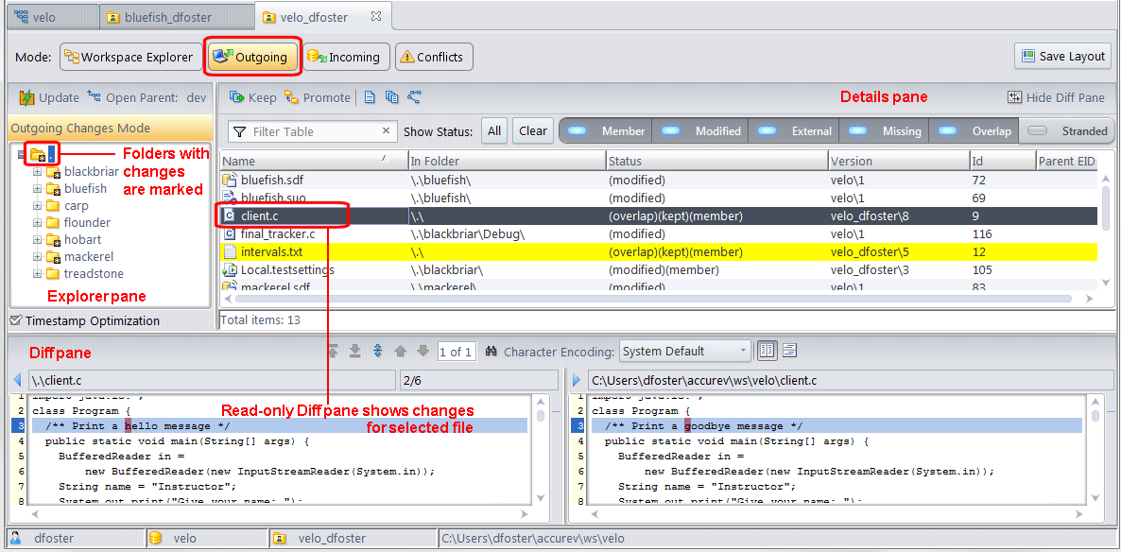The image size is (1121, 552).
Task: Uncheck the Timestamp Optimization checkbox
Action: pos(15,320)
